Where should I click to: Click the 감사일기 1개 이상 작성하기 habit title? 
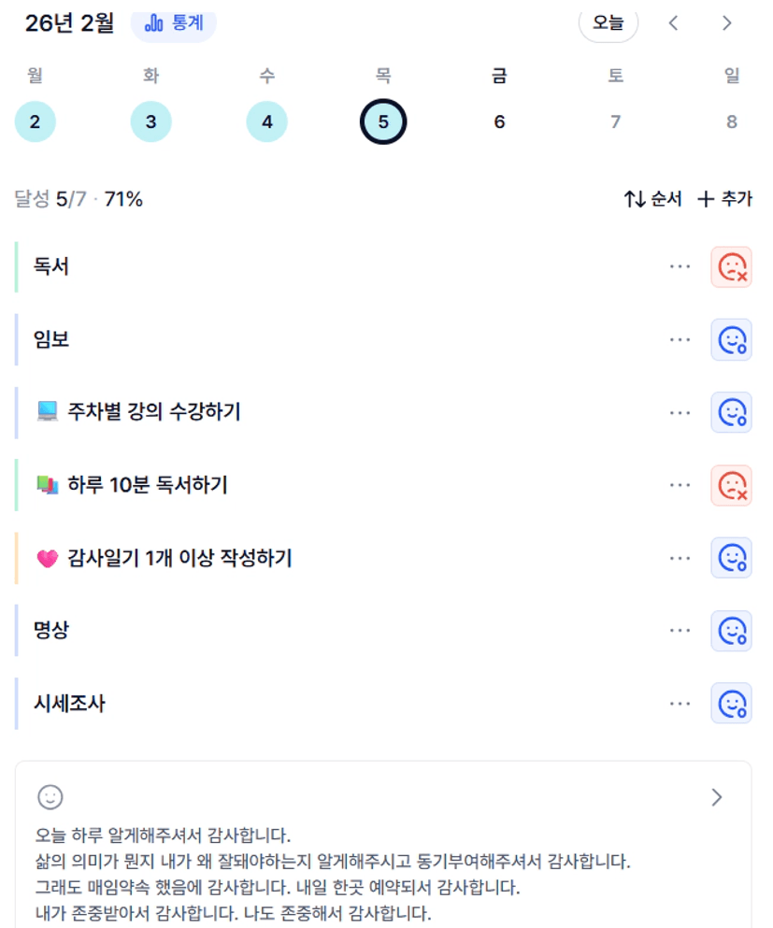point(179,558)
